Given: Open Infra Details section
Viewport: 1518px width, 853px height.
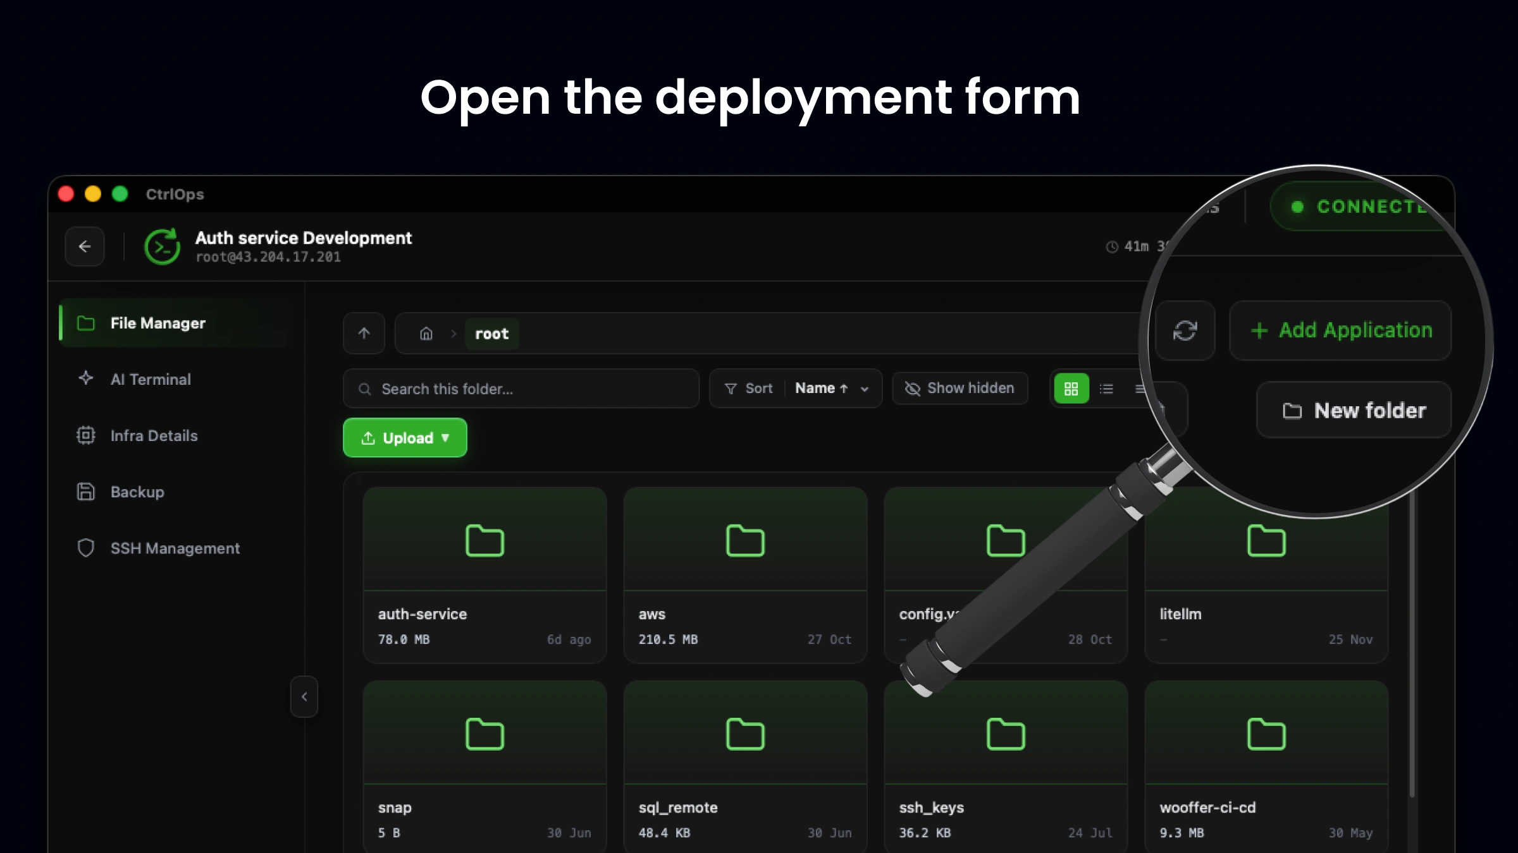Looking at the screenshot, I should 175,435.
